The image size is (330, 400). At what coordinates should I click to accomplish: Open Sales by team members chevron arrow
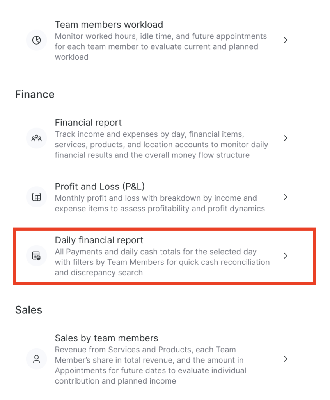pyautogui.click(x=286, y=359)
